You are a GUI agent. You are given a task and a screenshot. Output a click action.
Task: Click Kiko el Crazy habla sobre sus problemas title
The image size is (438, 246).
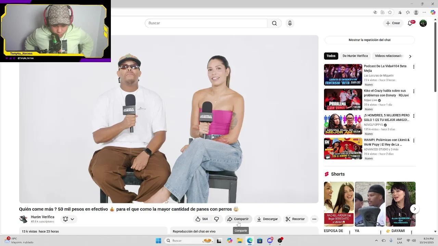click(386, 93)
